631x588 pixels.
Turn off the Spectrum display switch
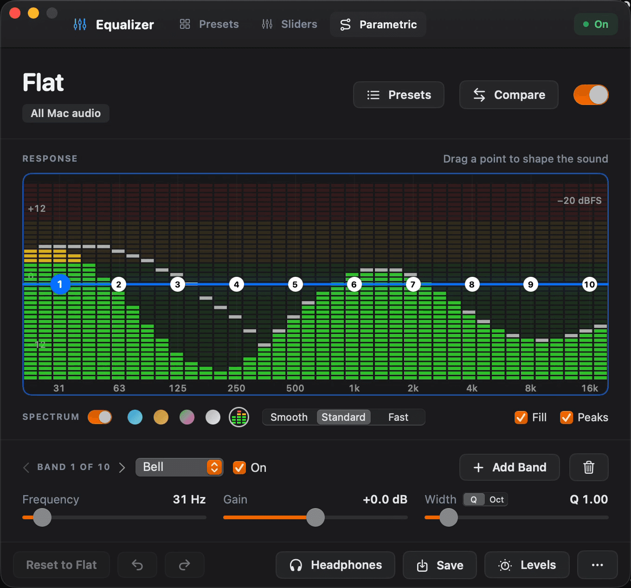point(100,417)
